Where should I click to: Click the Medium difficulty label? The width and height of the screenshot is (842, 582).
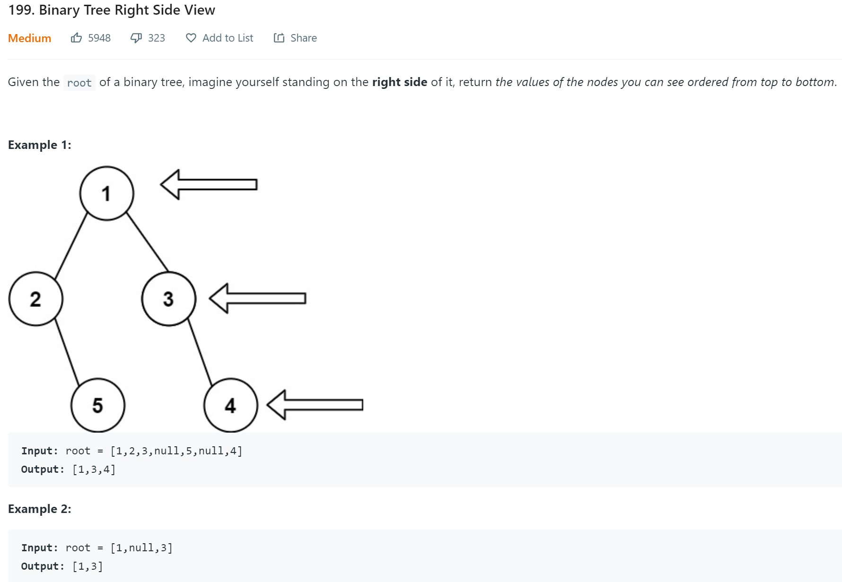pyautogui.click(x=29, y=38)
